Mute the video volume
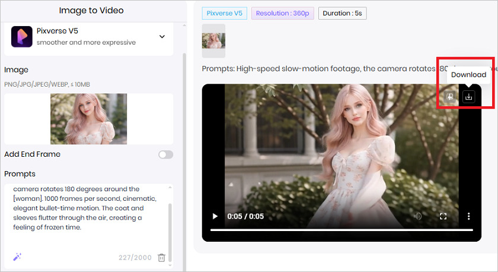Image resolution: width=498 pixels, height=272 pixels. point(417,216)
